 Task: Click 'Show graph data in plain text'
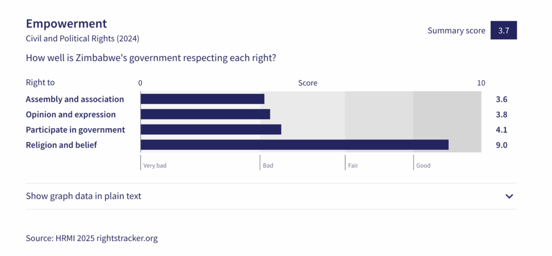(x=84, y=196)
